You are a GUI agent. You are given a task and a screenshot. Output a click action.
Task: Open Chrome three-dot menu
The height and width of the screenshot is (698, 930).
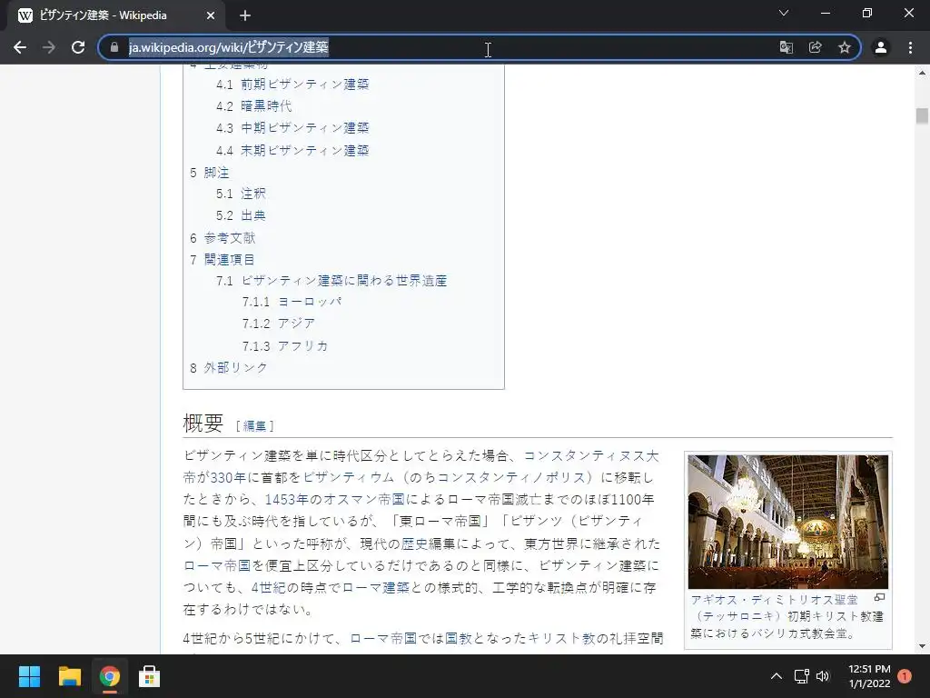click(x=910, y=47)
